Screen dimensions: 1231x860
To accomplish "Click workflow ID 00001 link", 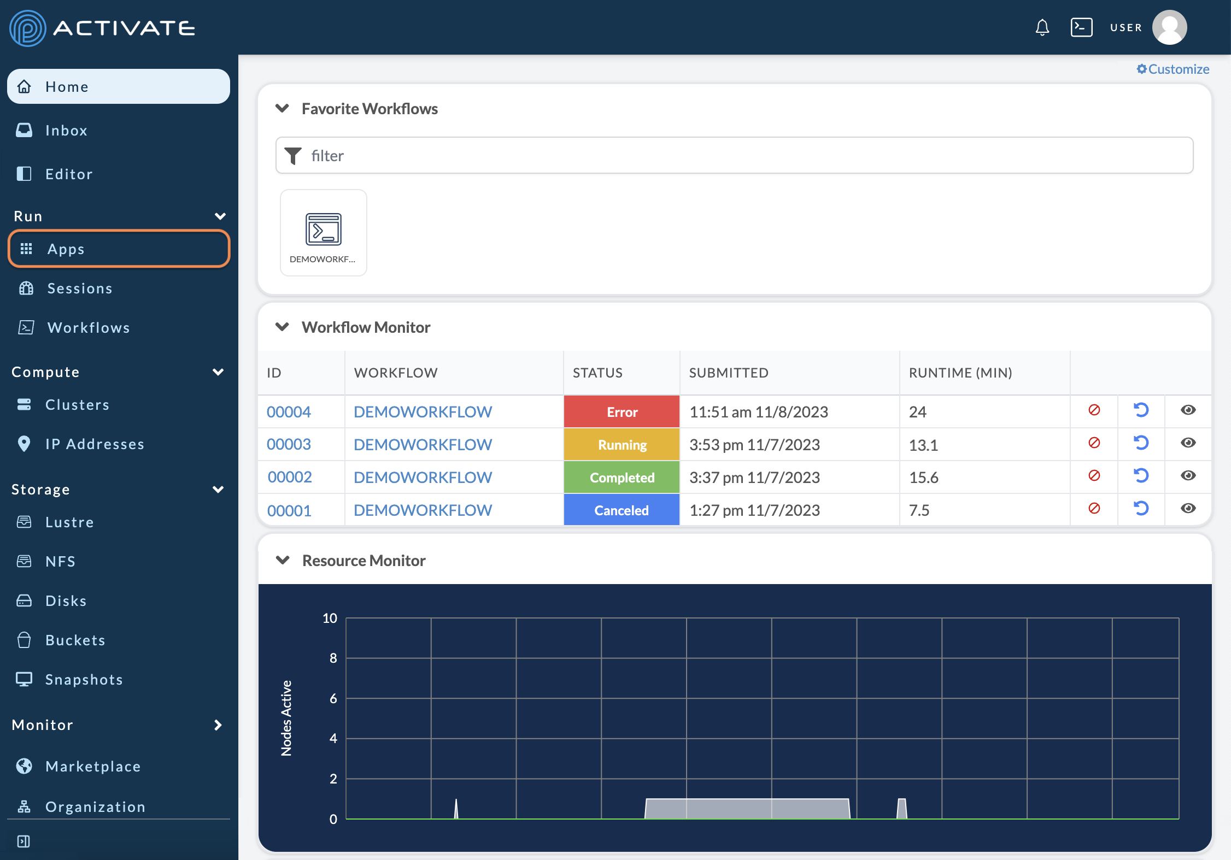I will (x=288, y=509).
